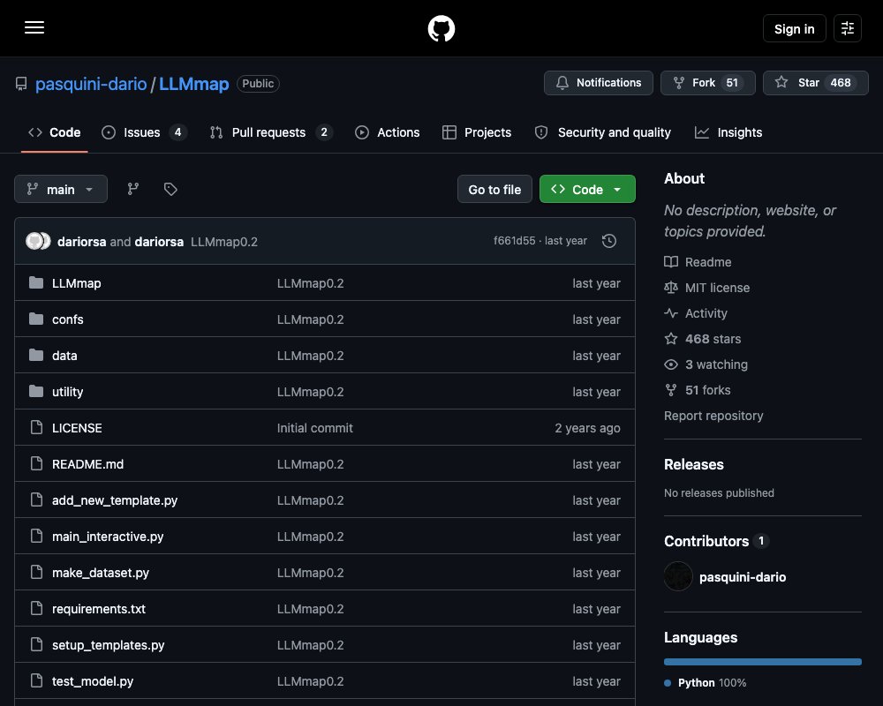
Task: Click file icon of requirements.txt row
Action: point(36,608)
